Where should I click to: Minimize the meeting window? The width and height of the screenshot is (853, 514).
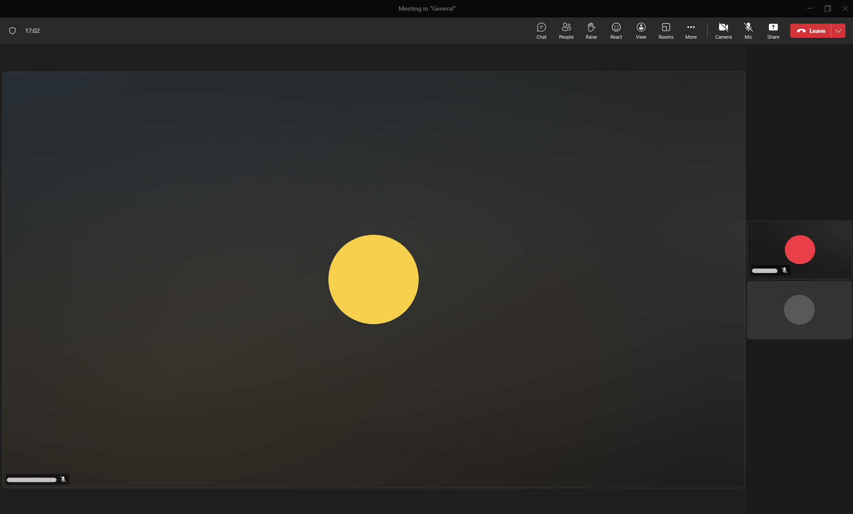click(810, 8)
